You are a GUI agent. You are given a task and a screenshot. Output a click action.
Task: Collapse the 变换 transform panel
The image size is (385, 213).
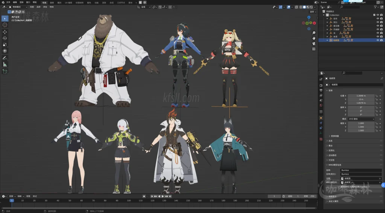[x=330, y=91]
